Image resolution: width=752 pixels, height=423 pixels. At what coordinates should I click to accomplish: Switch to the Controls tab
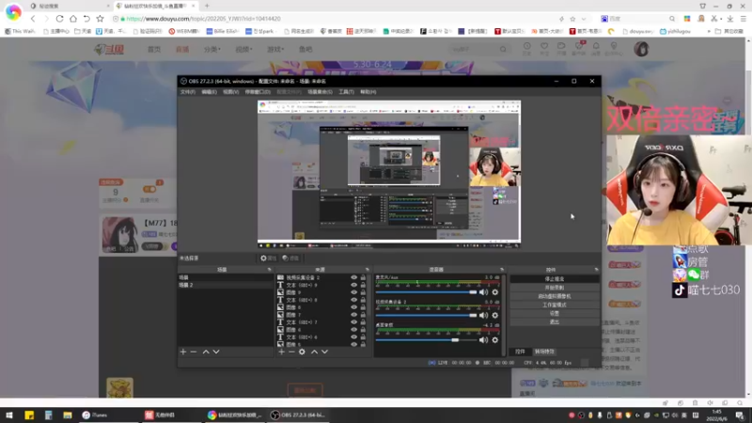coord(521,352)
